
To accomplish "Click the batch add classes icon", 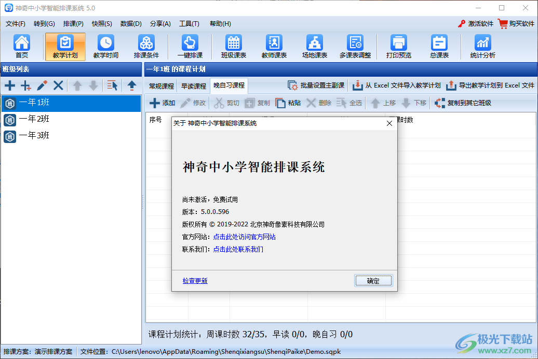I will 26,85.
